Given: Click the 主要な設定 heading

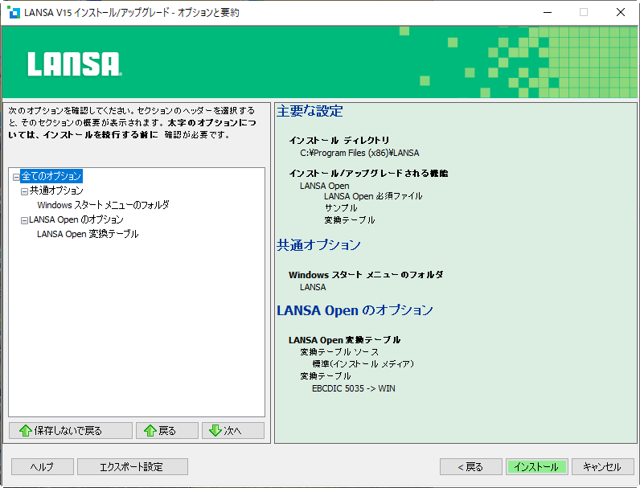Looking at the screenshot, I should [310, 111].
